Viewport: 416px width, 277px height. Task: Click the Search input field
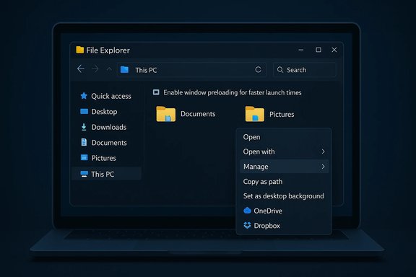305,70
